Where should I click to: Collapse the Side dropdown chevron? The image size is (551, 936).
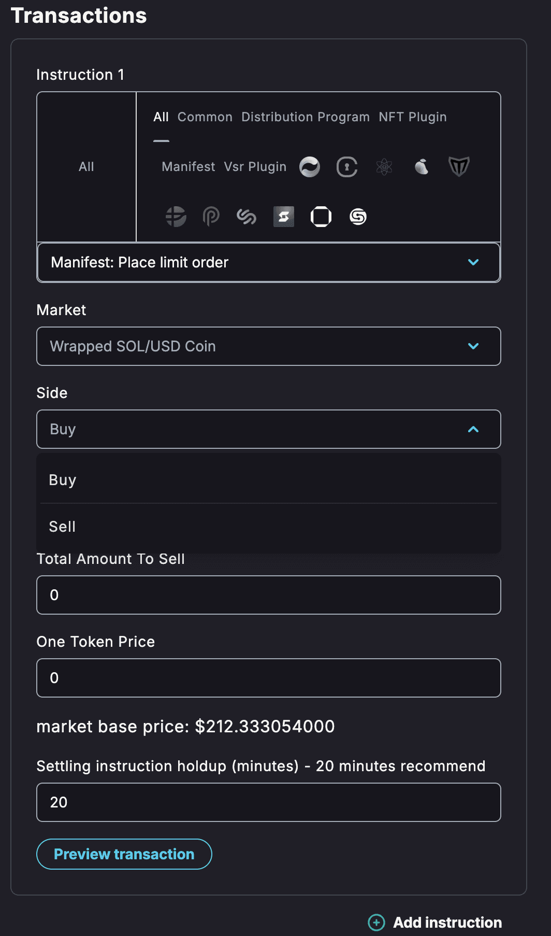(473, 429)
